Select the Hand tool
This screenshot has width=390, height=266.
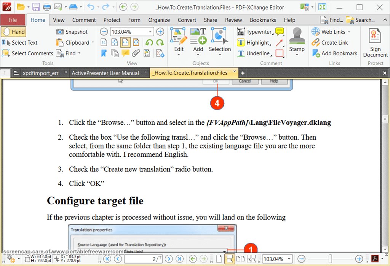tap(13, 32)
